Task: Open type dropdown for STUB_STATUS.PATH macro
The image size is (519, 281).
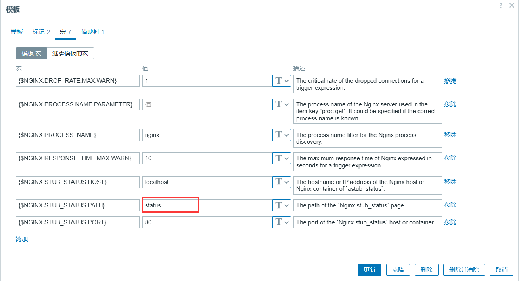Action: [x=282, y=205]
